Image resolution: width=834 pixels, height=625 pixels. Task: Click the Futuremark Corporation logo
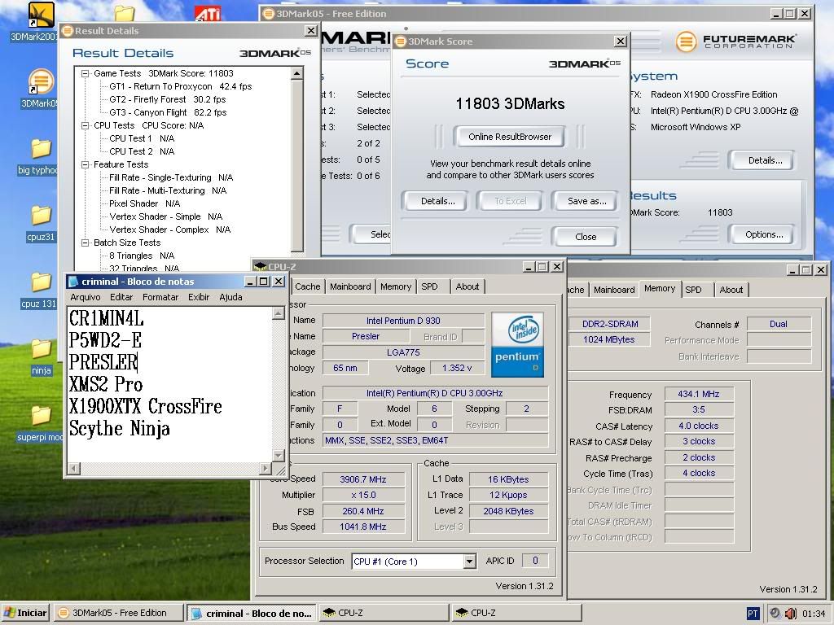click(735, 42)
